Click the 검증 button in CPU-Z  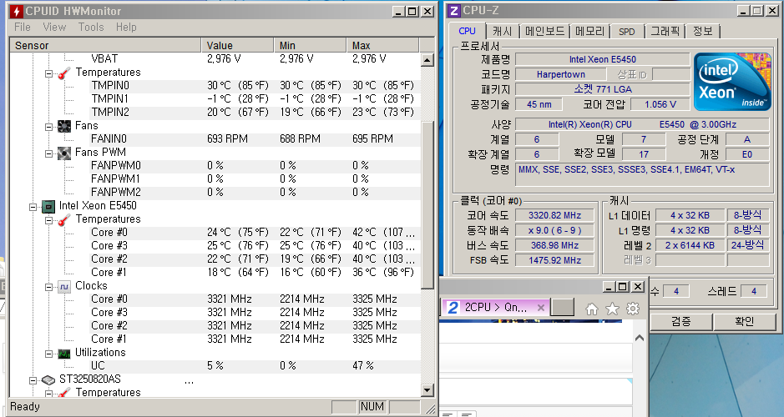coord(681,322)
